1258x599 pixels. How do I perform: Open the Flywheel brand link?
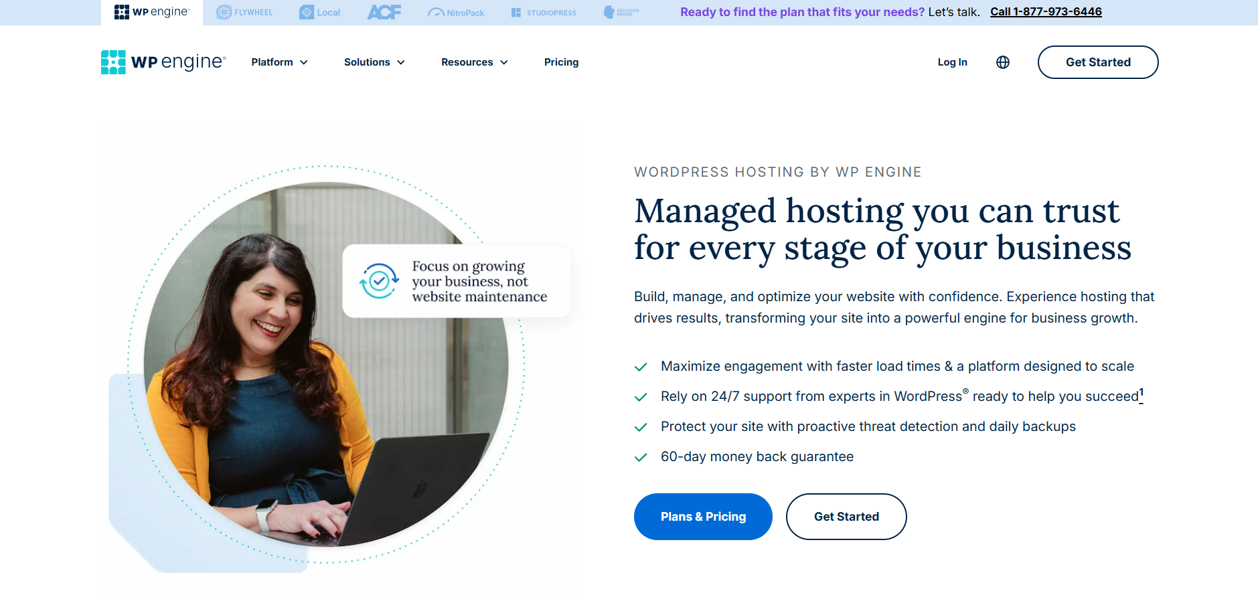pos(244,12)
